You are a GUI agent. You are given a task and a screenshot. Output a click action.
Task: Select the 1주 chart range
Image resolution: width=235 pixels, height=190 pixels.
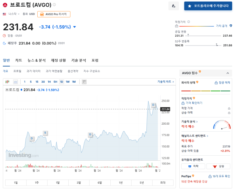click(37, 183)
